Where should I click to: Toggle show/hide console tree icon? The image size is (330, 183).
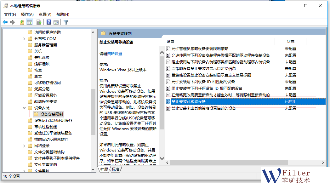pos(30,22)
